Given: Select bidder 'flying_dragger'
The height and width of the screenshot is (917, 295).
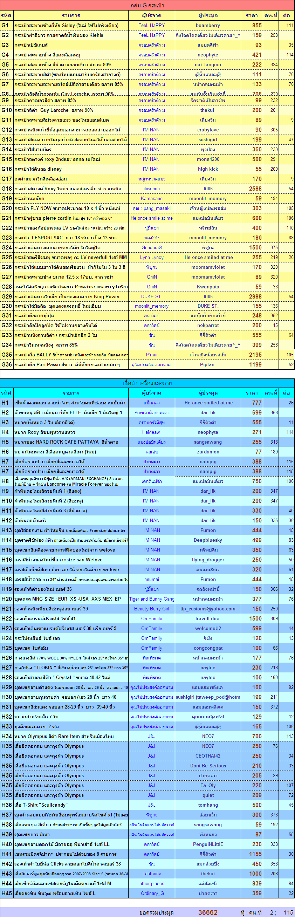Looking at the screenshot, I should (208, 560).
